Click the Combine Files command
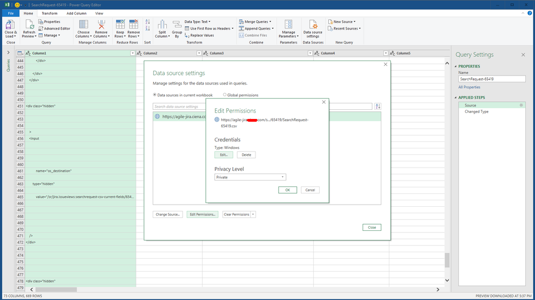 click(253, 35)
